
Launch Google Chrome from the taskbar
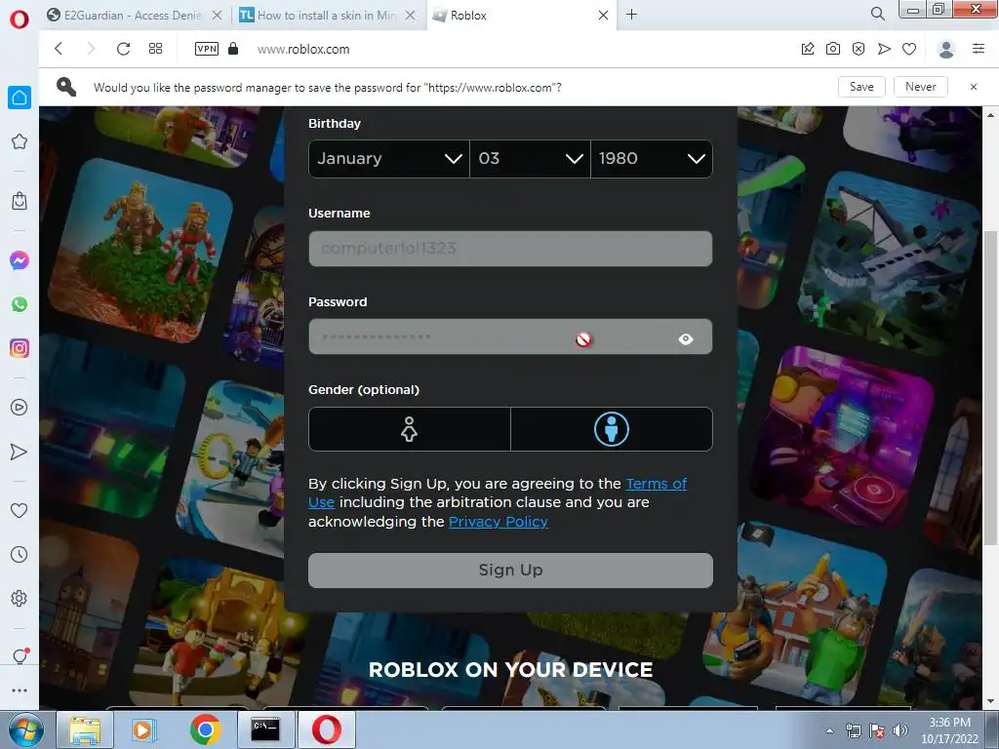[x=205, y=730]
